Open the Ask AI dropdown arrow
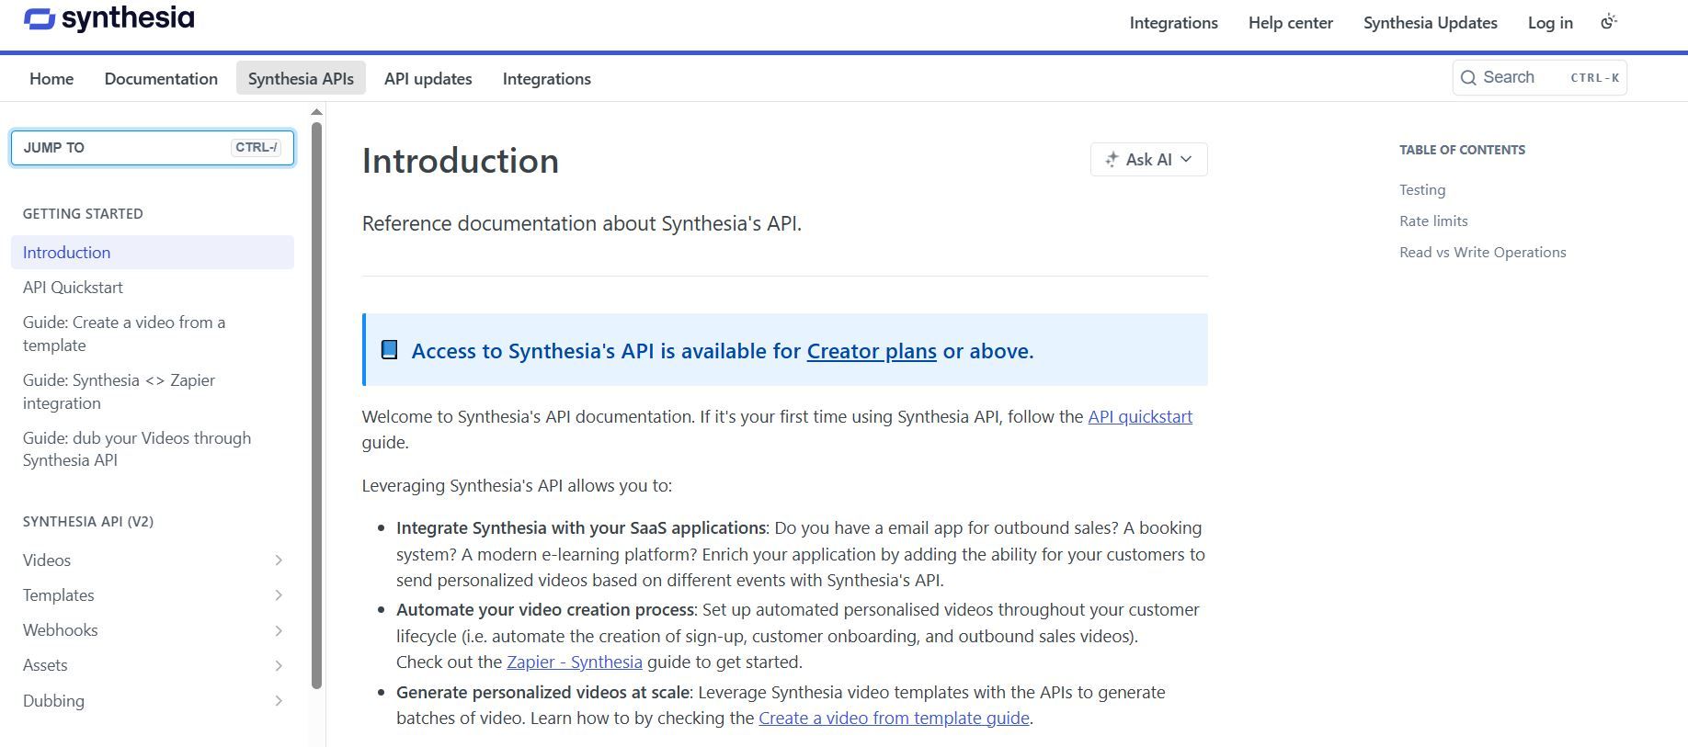Screen dimensions: 1688x747 pyautogui.click(x=1186, y=160)
